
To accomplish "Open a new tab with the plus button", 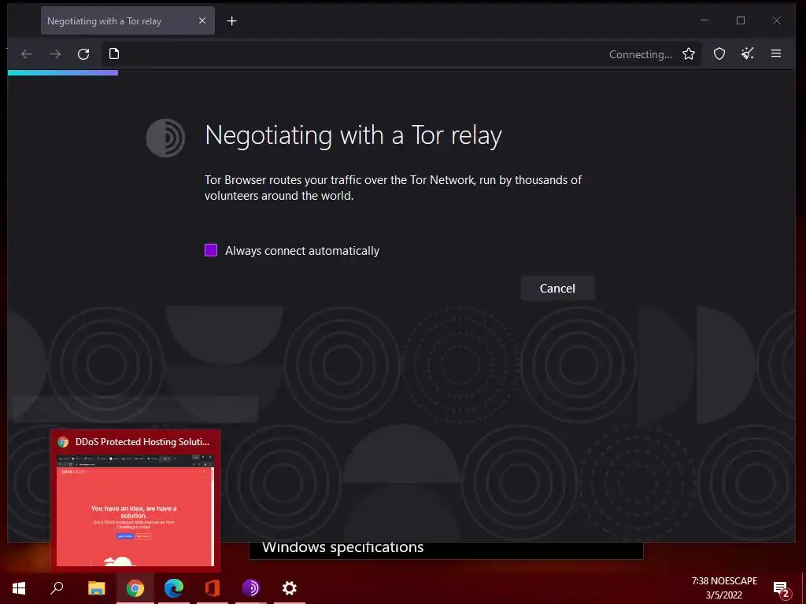I will coord(232,21).
